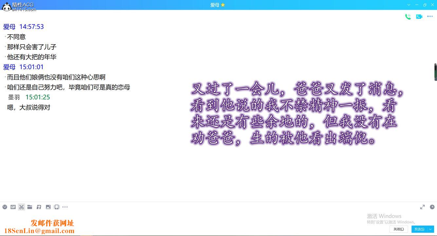Click the 关闭(C) close button
This screenshot has width=437, height=236.
[x=398, y=229]
